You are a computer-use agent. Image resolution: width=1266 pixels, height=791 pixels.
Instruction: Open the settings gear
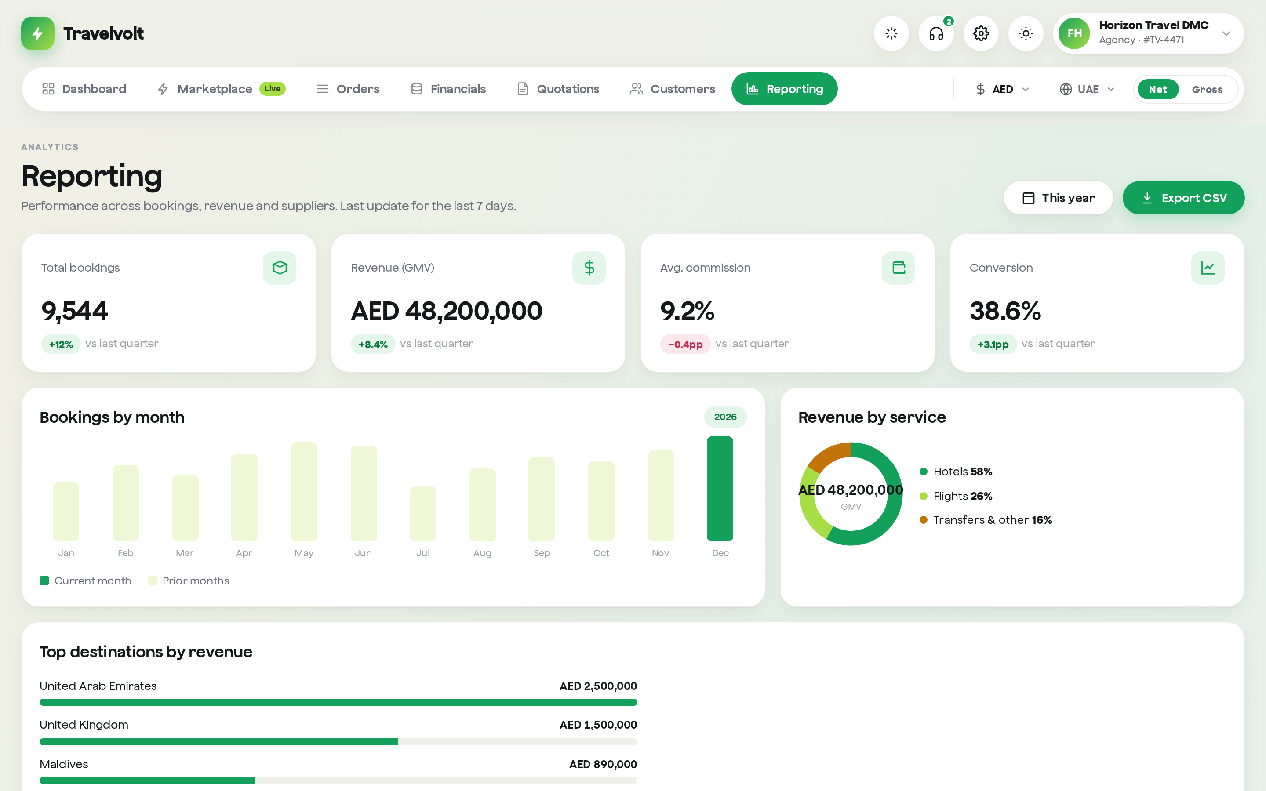[x=981, y=33]
